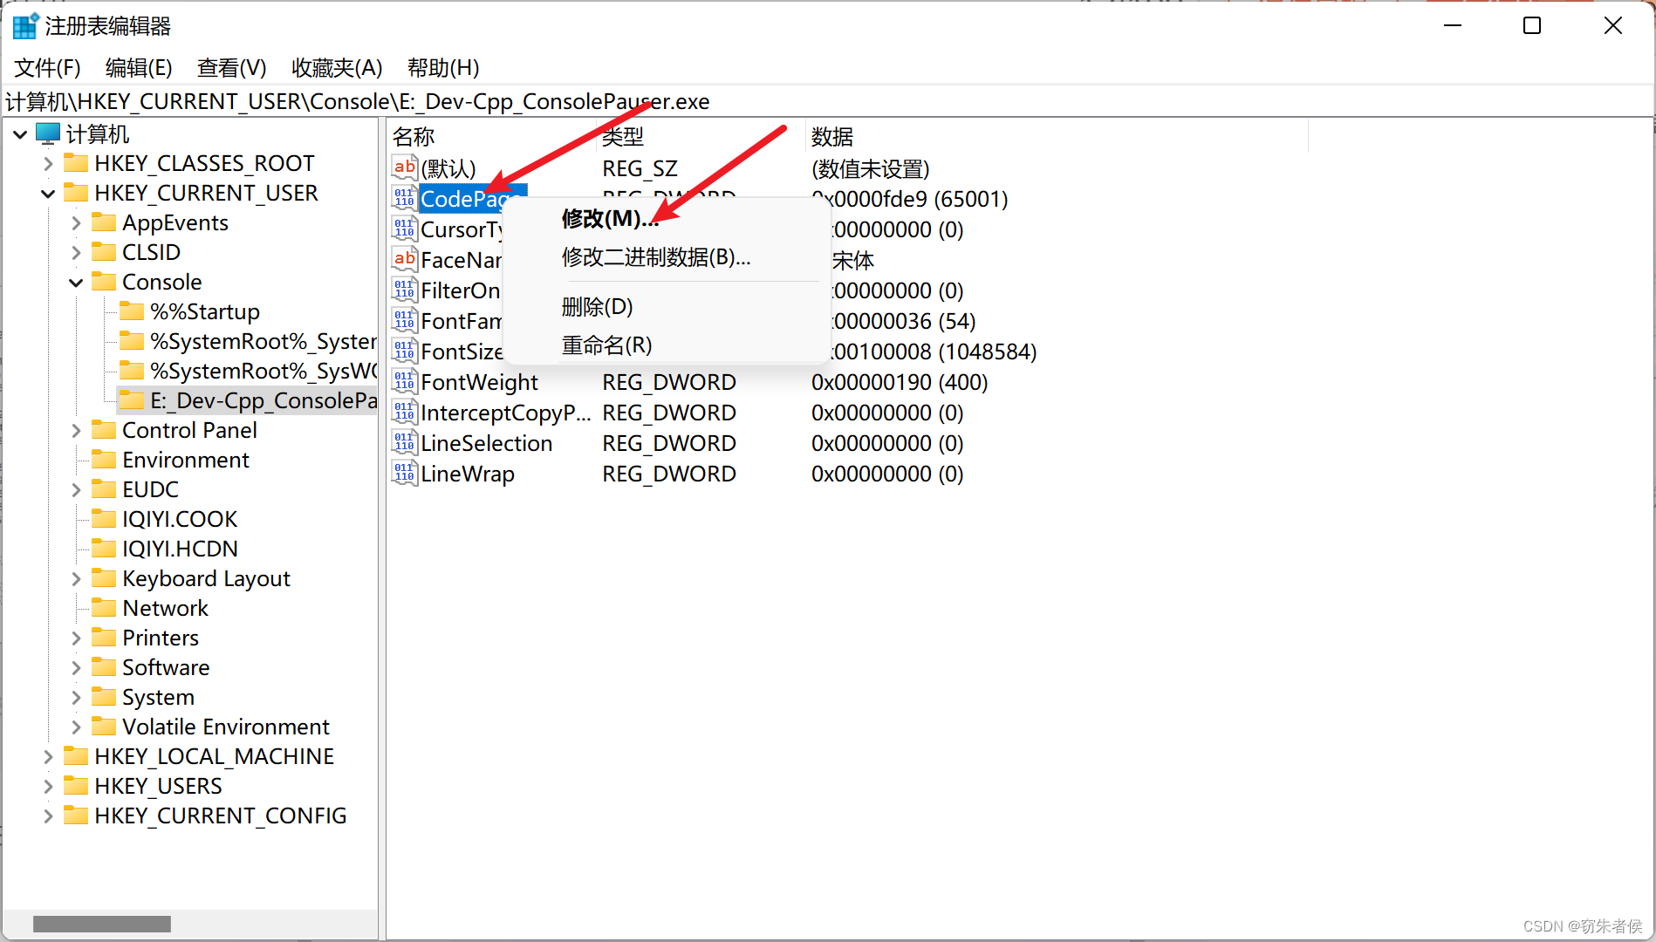Image resolution: width=1656 pixels, height=942 pixels.
Task: Select the computer root icon in tree
Action: coord(48,133)
